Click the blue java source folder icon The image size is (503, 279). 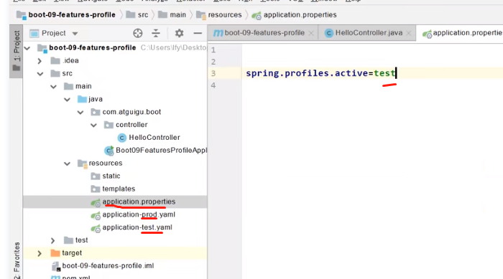pos(82,99)
